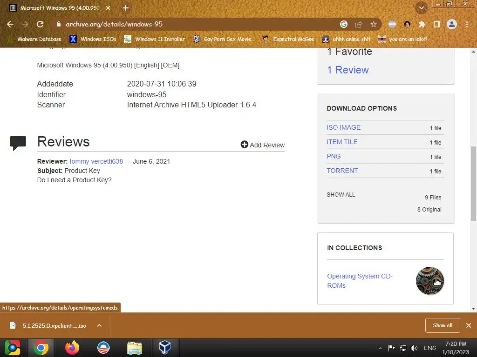Open the tab search dropdown arrow
This screenshot has height=357, width=477.
[x=421, y=8]
